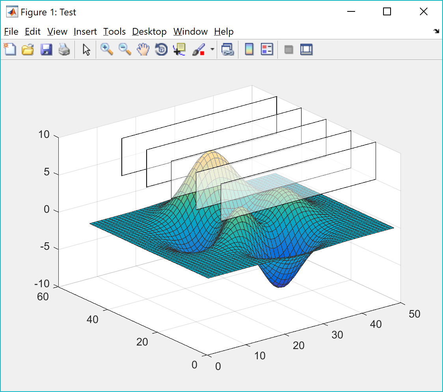Save the figure with the floppy disk icon
The width and height of the screenshot is (443, 392).
pos(46,50)
